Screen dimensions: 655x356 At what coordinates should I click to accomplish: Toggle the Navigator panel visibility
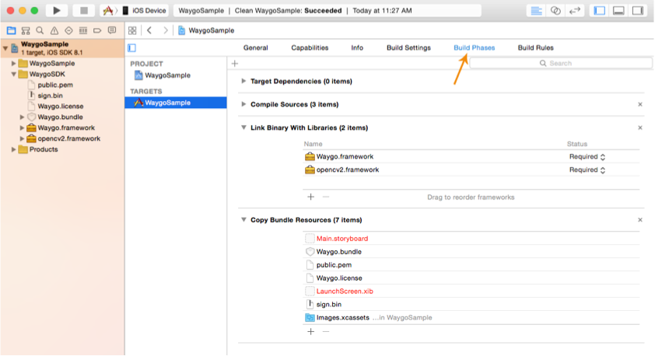pos(600,11)
